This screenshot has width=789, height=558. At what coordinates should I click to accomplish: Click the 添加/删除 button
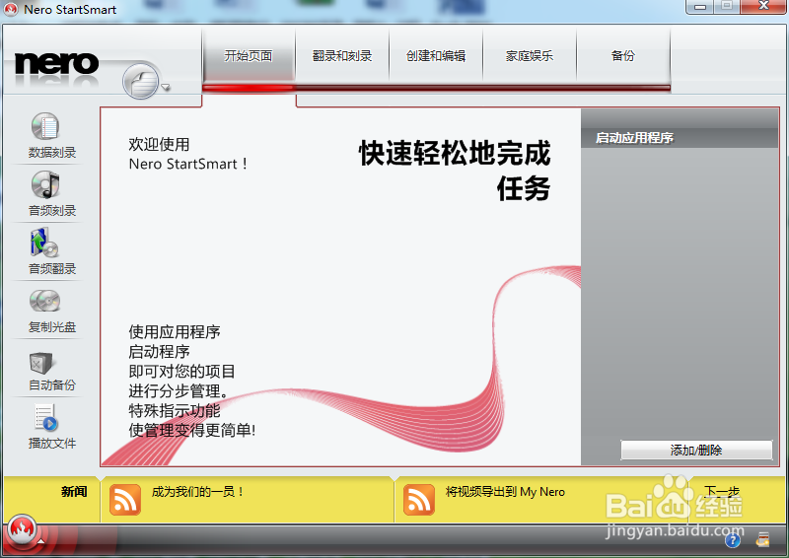(696, 450)
